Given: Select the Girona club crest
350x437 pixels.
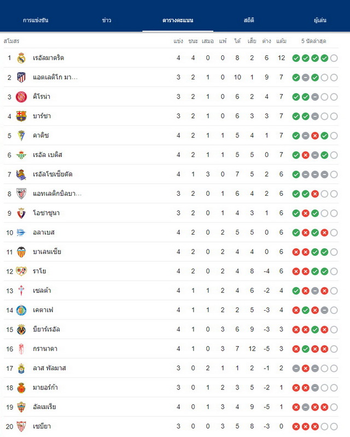Looking at the screenshot, I should click(x=21, y=97).
